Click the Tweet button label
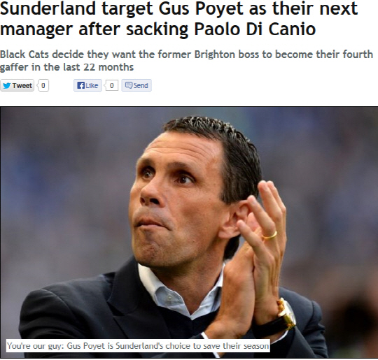Screen dimensions: 378x360 (22, 85)
